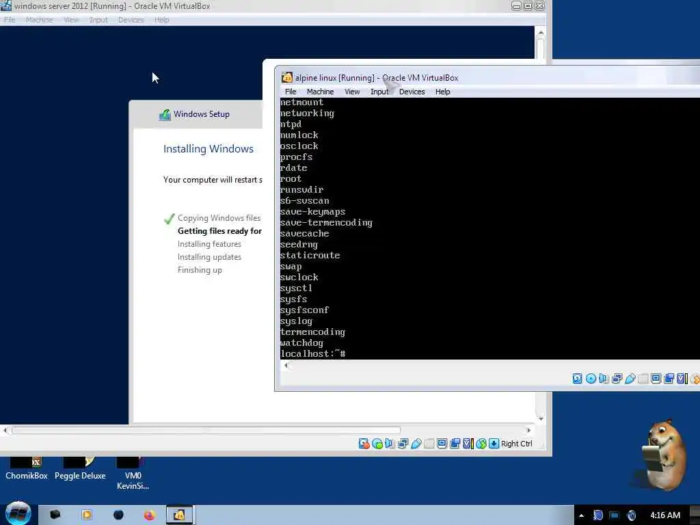Click the 'Installing features' setup step
700x525 pixels.
tap(209, 244)
